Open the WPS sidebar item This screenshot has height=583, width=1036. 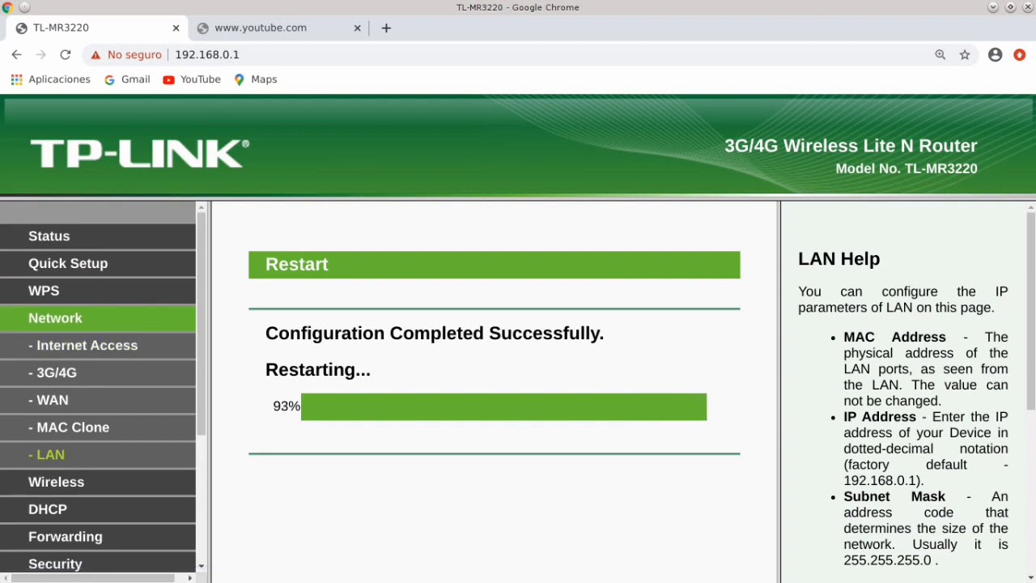(98, 291)
